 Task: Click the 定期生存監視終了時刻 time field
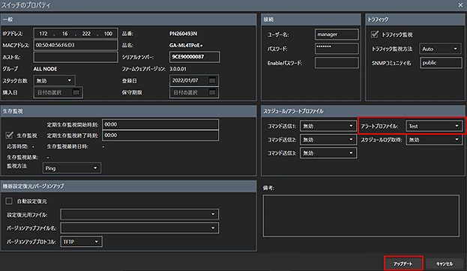coord(160,135)
